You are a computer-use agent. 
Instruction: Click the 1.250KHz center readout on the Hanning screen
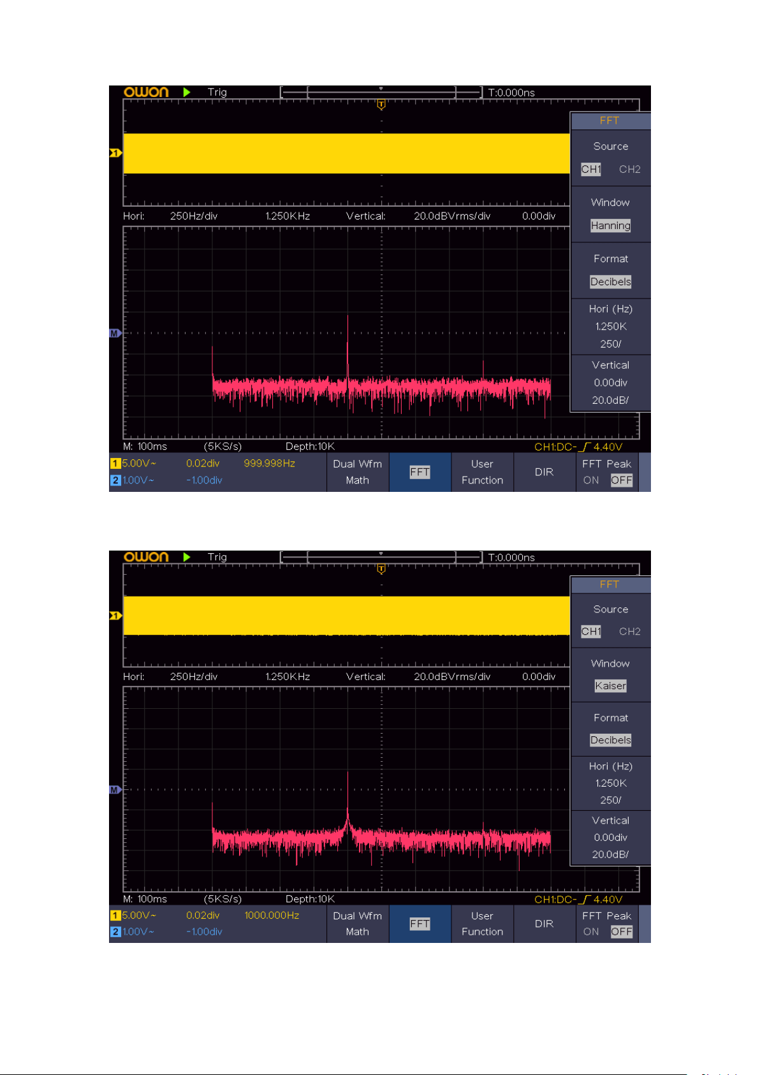pyautogui.click(x=288, y=216)
